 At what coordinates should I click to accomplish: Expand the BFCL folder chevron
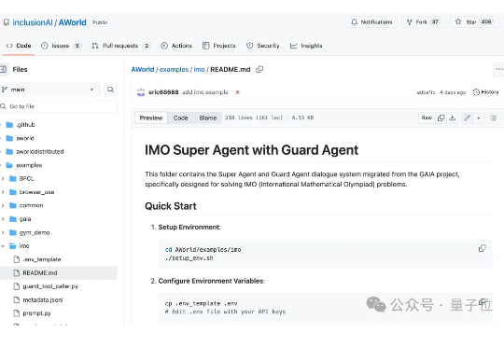tap(3, 179)
